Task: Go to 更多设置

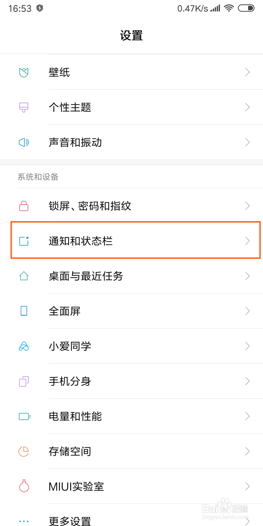Action: tap(70, 521)
